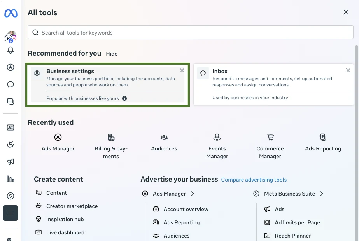Open Ads Manager compass icon in sidebar
The image size is (359, 241).
coord(11,67)
